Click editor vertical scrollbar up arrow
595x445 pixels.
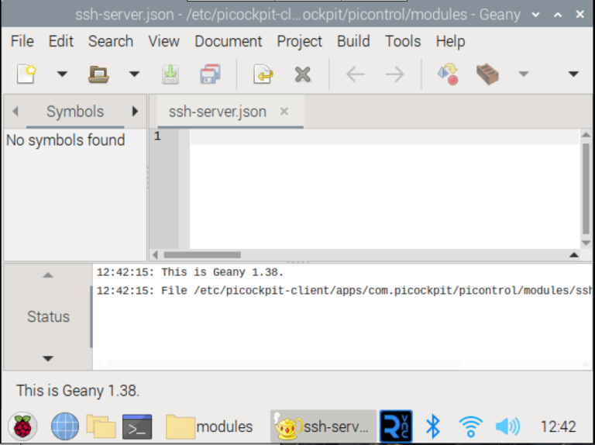tap(586, 135)
